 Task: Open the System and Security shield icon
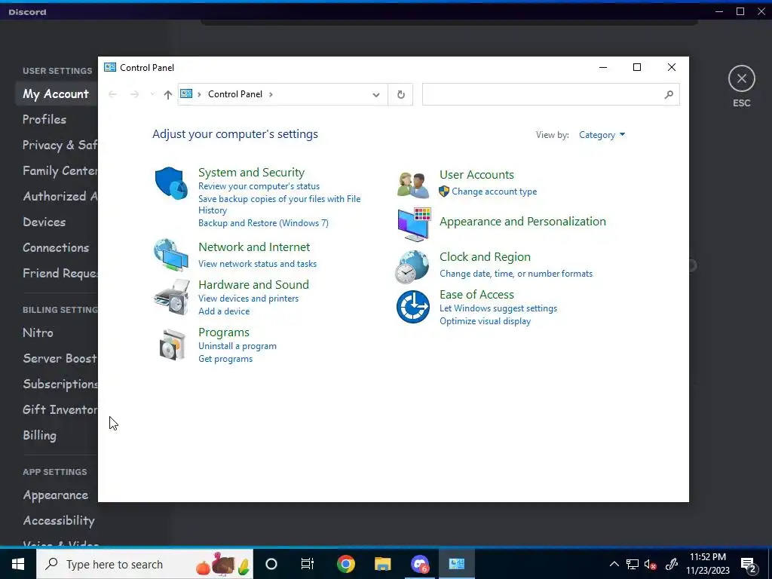pyautogui.click(x=171, y=183)
